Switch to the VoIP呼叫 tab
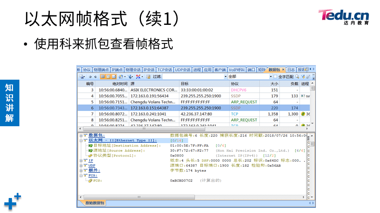380x213 pixels. (237, 70)
